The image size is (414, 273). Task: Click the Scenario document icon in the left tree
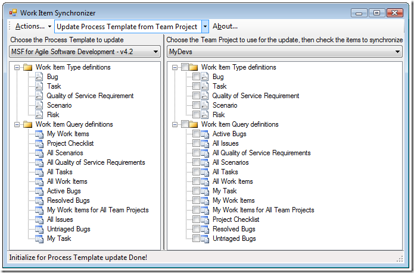tap(39, 105)
